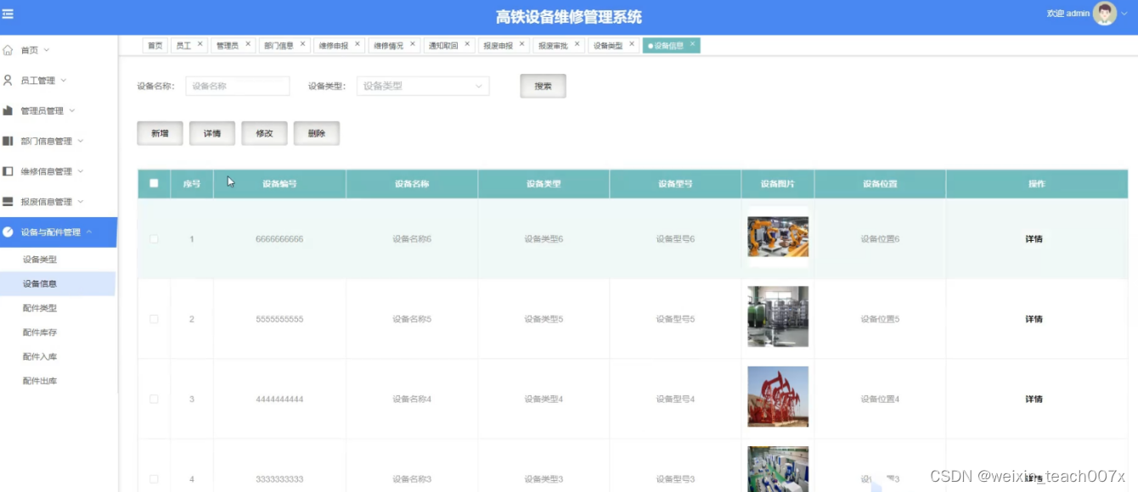Click the 管理员管理 sidebar icon

(8, 110)
